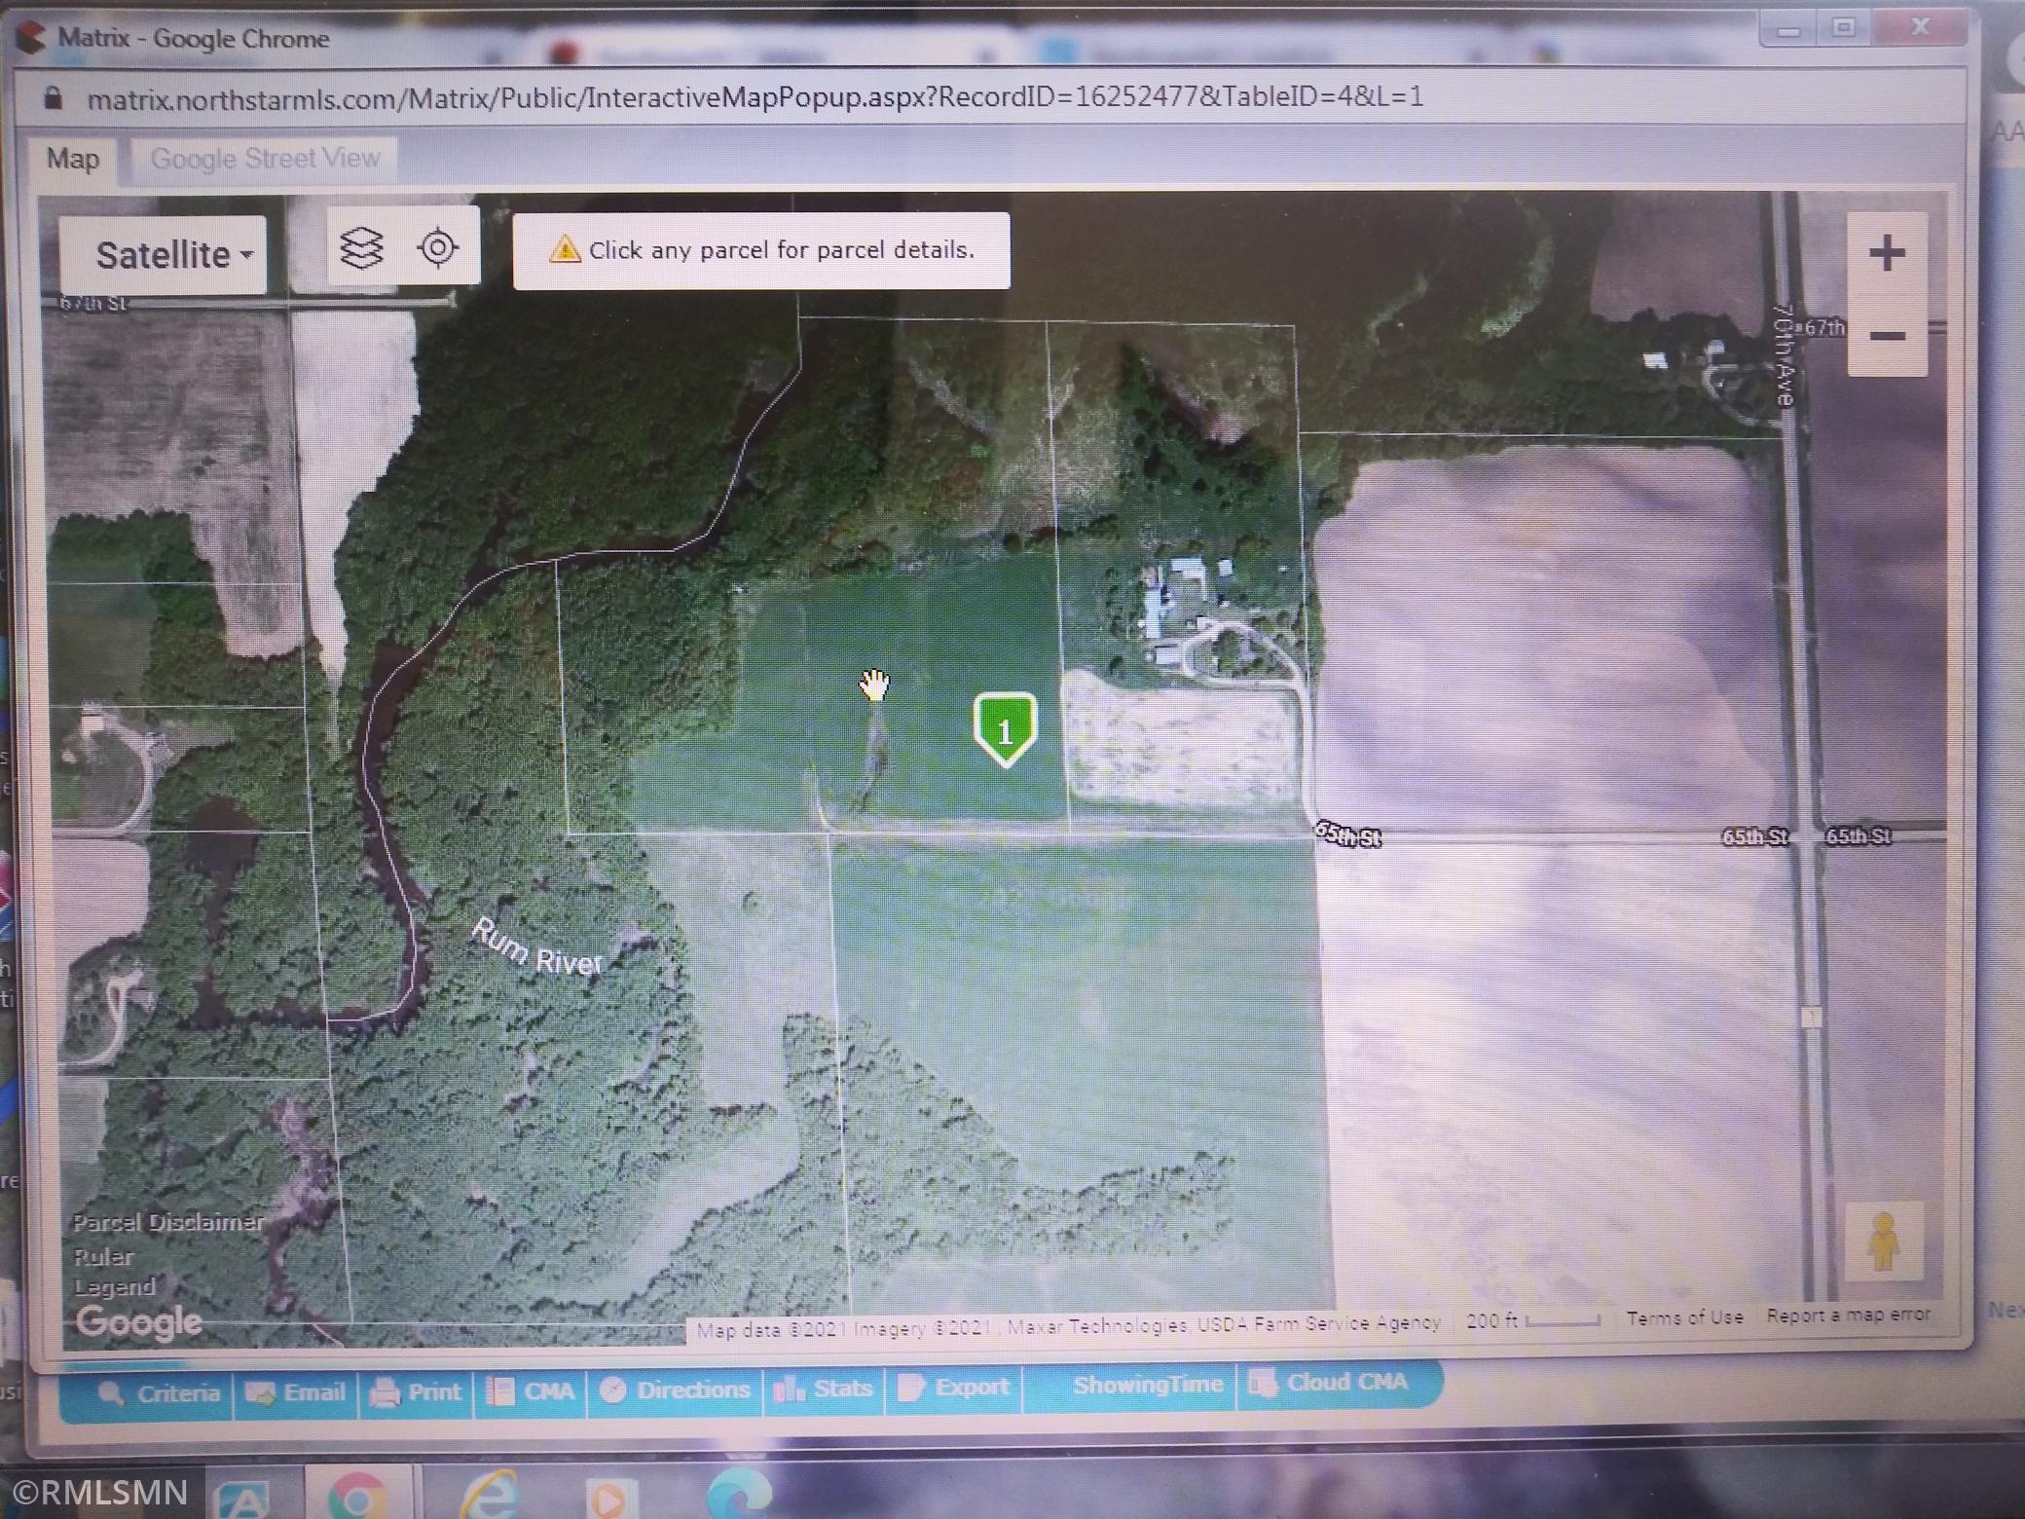
Task: Click the 70th Ave road label
Action: [1784, 355]
